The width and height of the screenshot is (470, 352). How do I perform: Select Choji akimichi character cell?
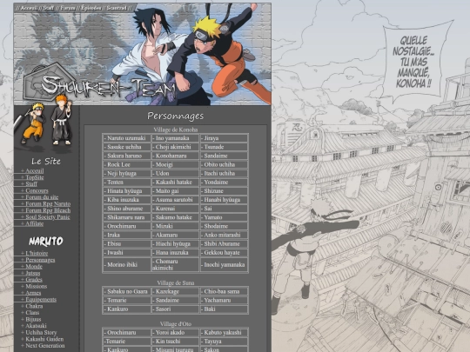coord(175,147)
